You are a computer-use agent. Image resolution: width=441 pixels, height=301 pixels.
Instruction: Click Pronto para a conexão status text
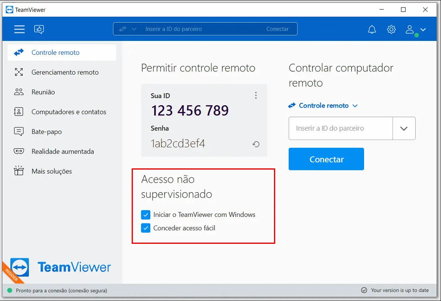(x=61, y=291)
